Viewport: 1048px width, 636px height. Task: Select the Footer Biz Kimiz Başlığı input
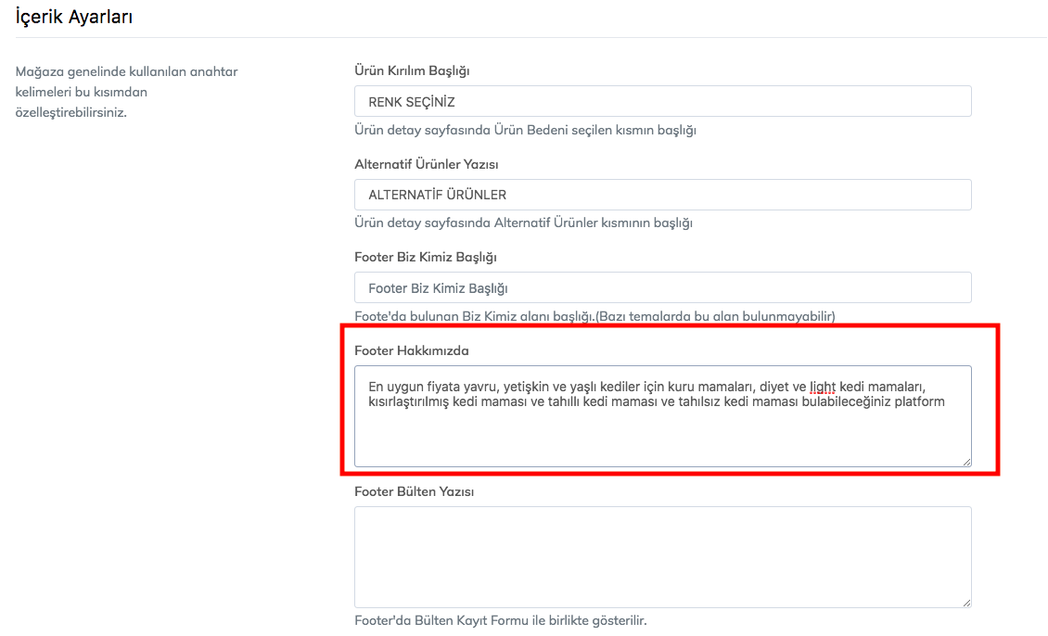662,287
